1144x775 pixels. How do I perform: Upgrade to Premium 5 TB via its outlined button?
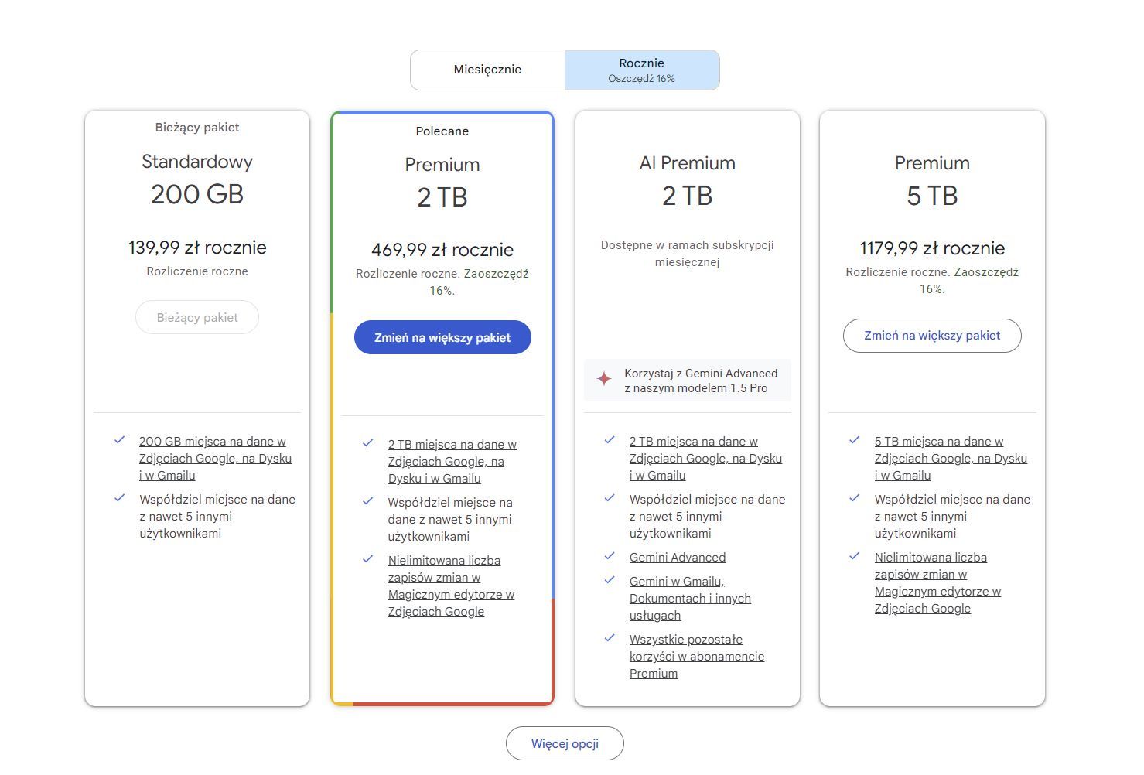tap(932, 336)
